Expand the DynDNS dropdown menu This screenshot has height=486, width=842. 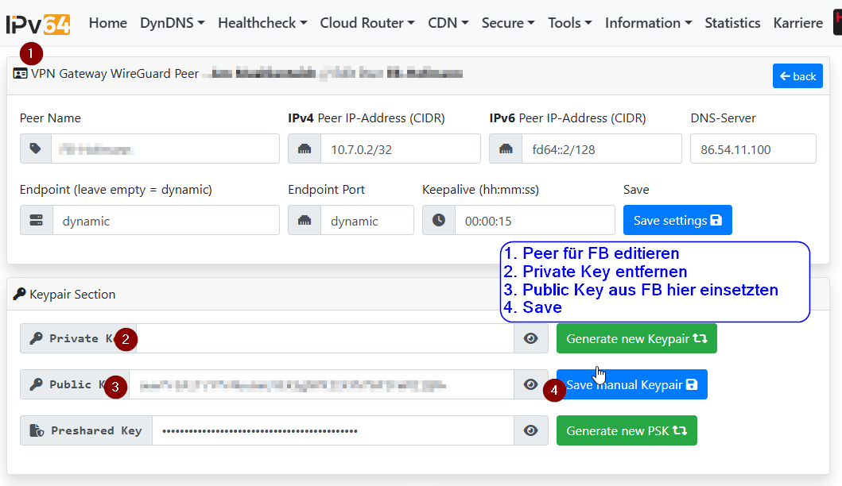pyautogui.click(x=172, y=23)
